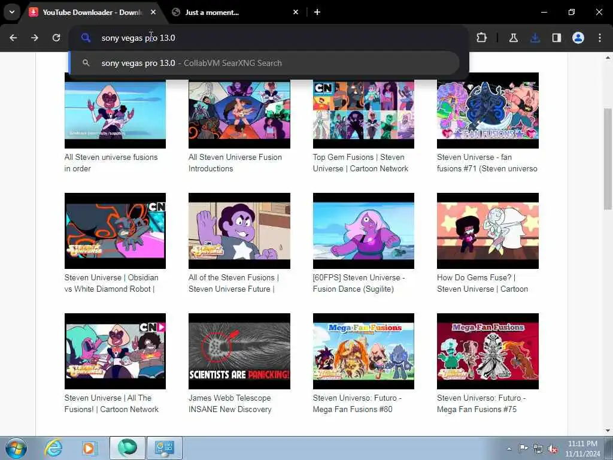Switch to Just a moment tab
The height and width of the screenshot is (460, 613).
(x=235, y=12)
